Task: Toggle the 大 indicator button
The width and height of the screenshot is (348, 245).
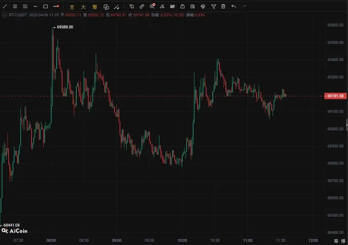Action: [x=83, y=7]
